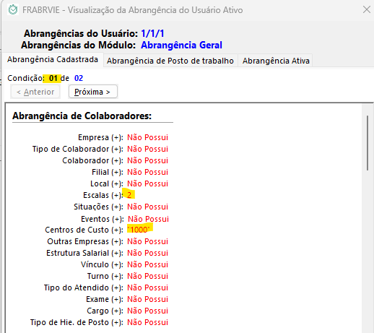Click the Centros de Custo value '1000'

pos(139,230)
